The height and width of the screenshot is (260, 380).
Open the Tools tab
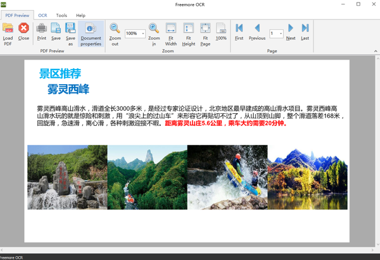tap(61, 15)
